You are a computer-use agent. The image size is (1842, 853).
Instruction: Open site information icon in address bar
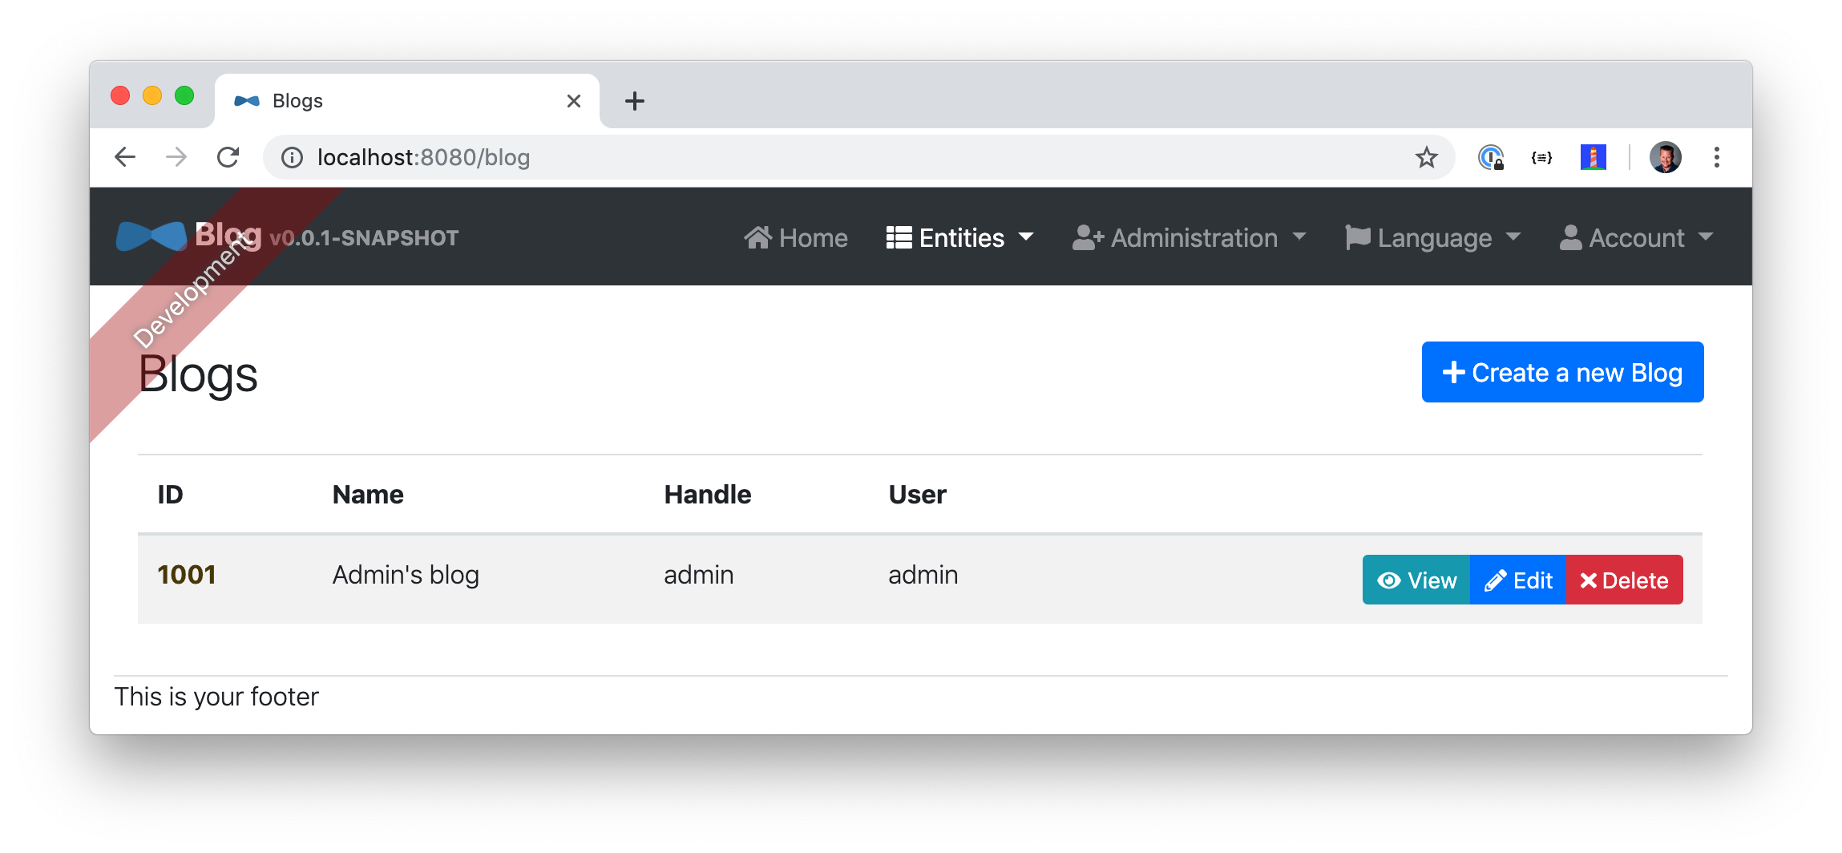292,158
